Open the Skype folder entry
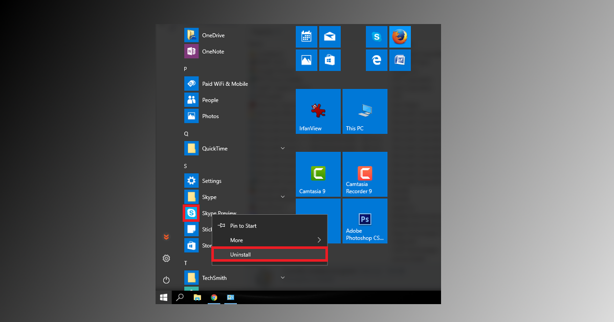The image size is (614, 322). [235, 197]
